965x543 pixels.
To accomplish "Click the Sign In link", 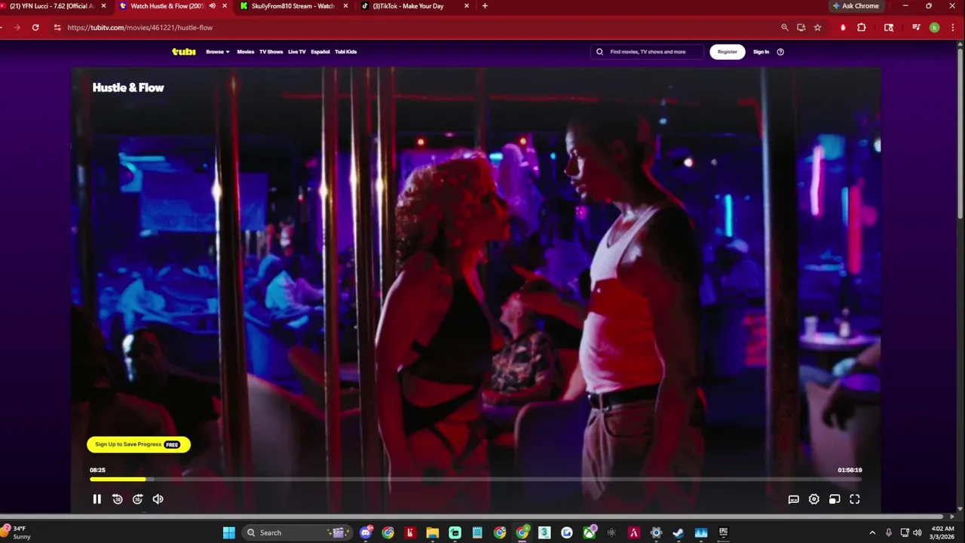I will point(761,52).
